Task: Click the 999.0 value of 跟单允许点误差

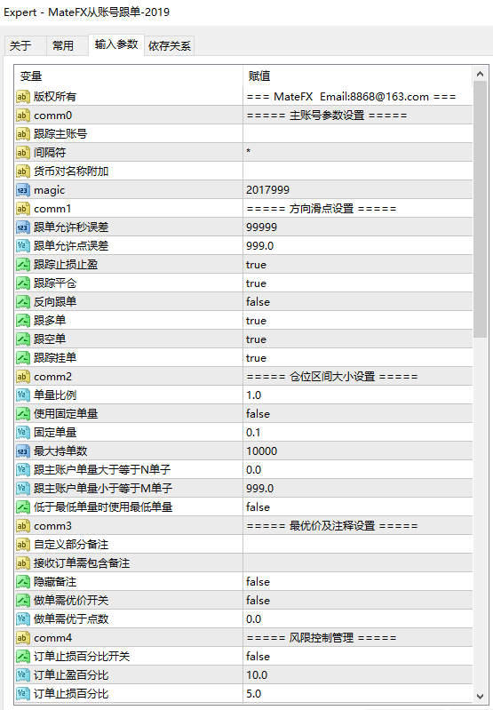Action: [x=260, y=246]
